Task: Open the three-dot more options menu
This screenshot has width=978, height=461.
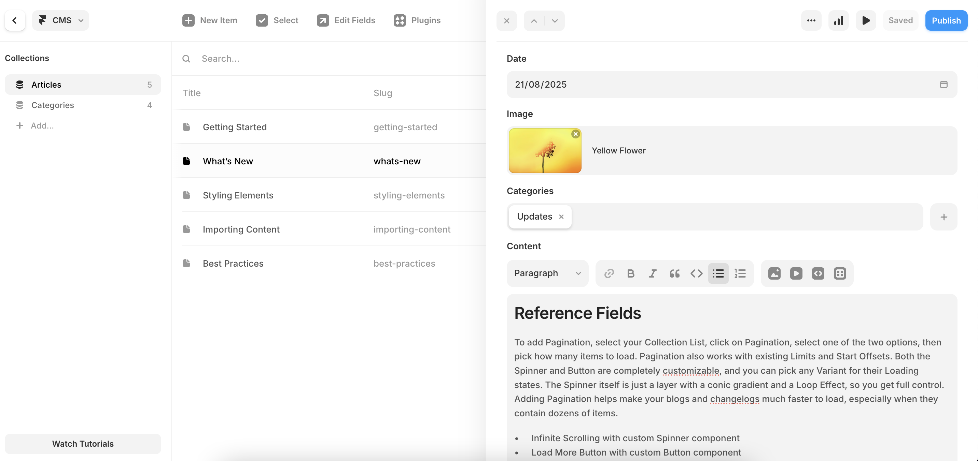Action: point(811,20)
